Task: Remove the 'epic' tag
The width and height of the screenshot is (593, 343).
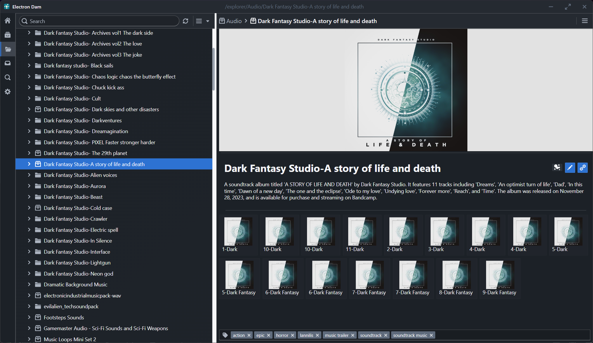Action: pyautogui.click(x=268, y=335)
